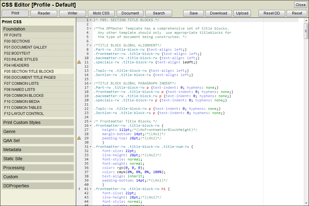Open F12 LAYOUT CONTROL stylesheet
The height and width of the screenshot is (206, 309).
tap(38, 114)
